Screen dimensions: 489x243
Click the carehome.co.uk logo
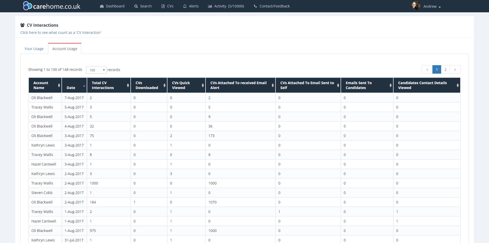point(52,6)
